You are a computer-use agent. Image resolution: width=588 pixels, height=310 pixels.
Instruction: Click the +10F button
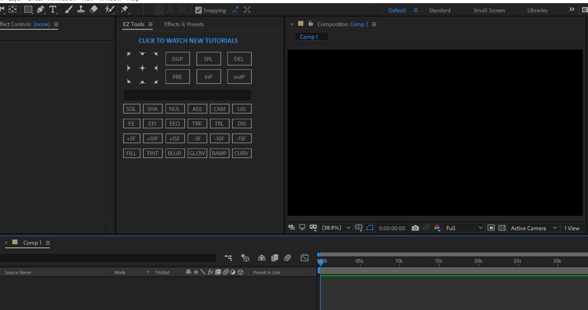click(152, 139)
